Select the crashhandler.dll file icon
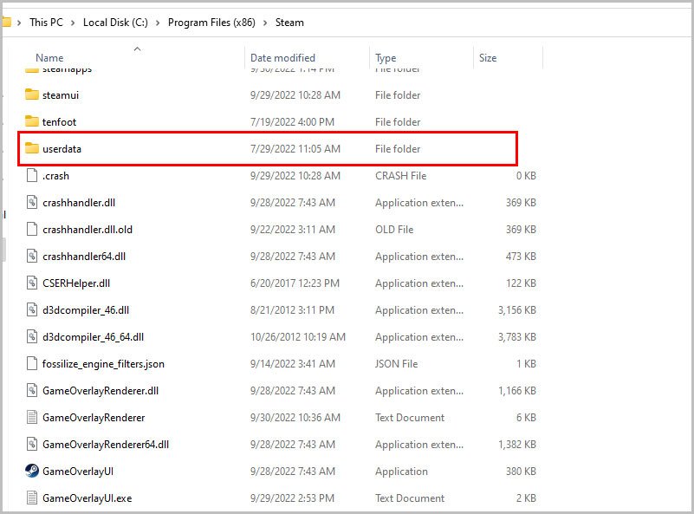Viewport: 694px width, 514px height. click(x=32, y=202)
